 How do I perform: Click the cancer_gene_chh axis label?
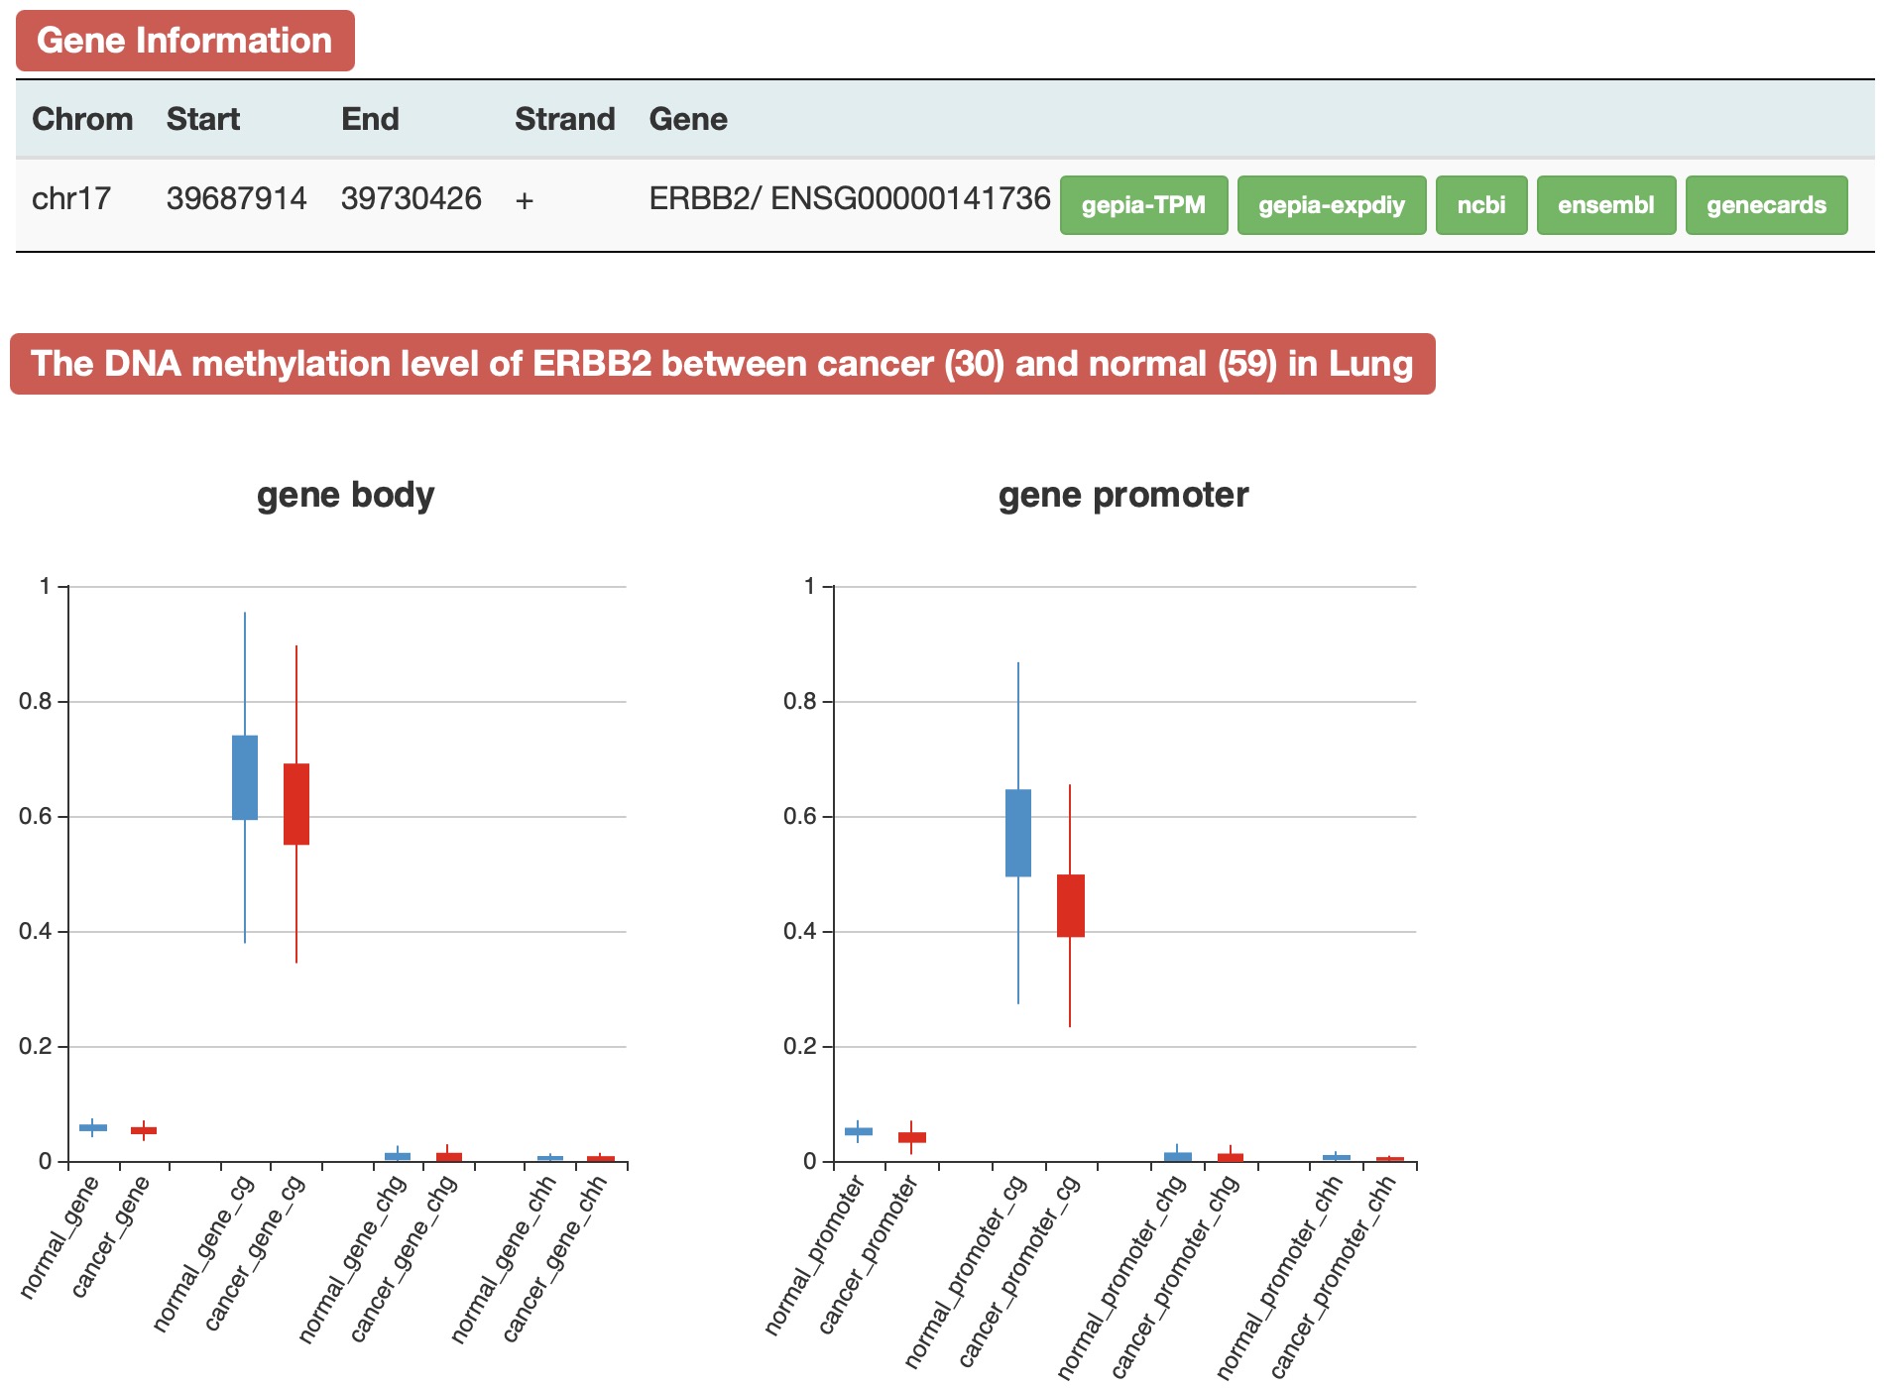(x=553, y=1258)
